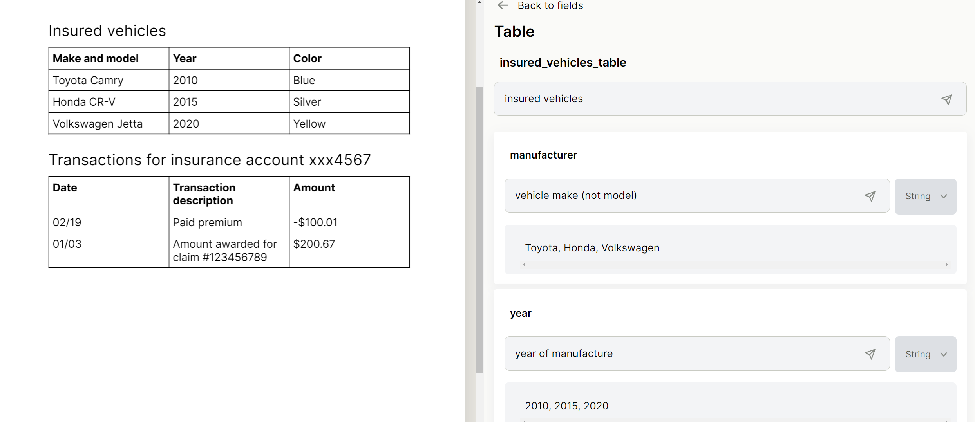Click the 'Paid premium' transaction cell

229,222
